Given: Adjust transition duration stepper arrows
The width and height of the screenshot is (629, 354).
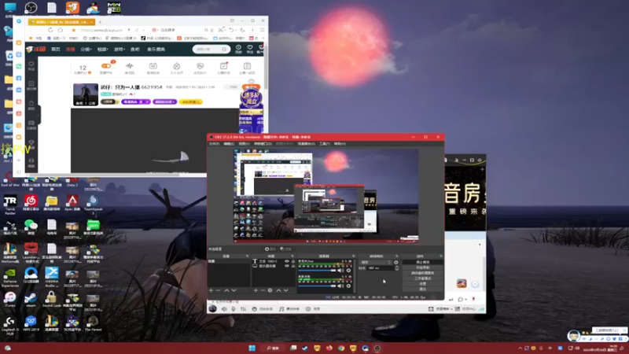Looking at the screenshot, I should 396,268.
